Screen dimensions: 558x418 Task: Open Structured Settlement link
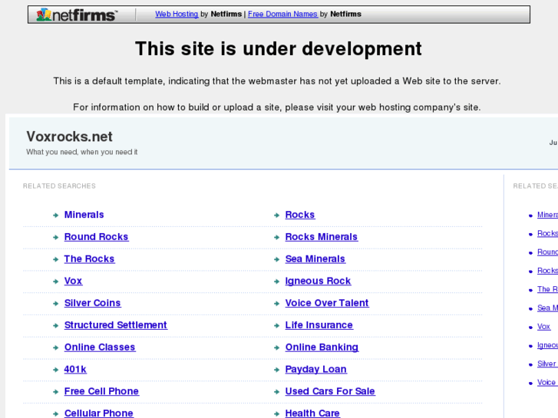coord(116,324)
